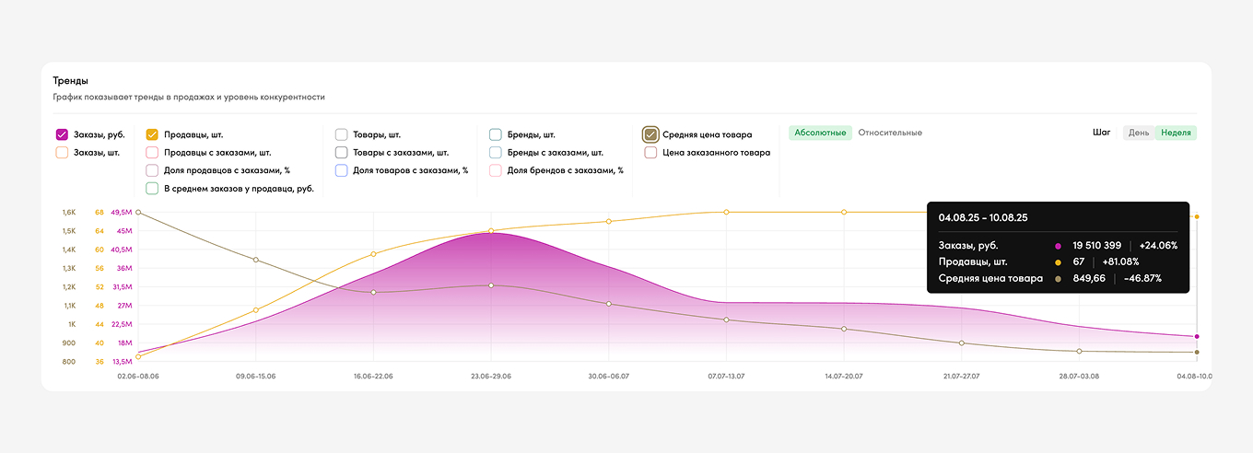Click the 23.06-29.06 peak data point
This screenshot has height=453, width=1253.
coord(491,231)
